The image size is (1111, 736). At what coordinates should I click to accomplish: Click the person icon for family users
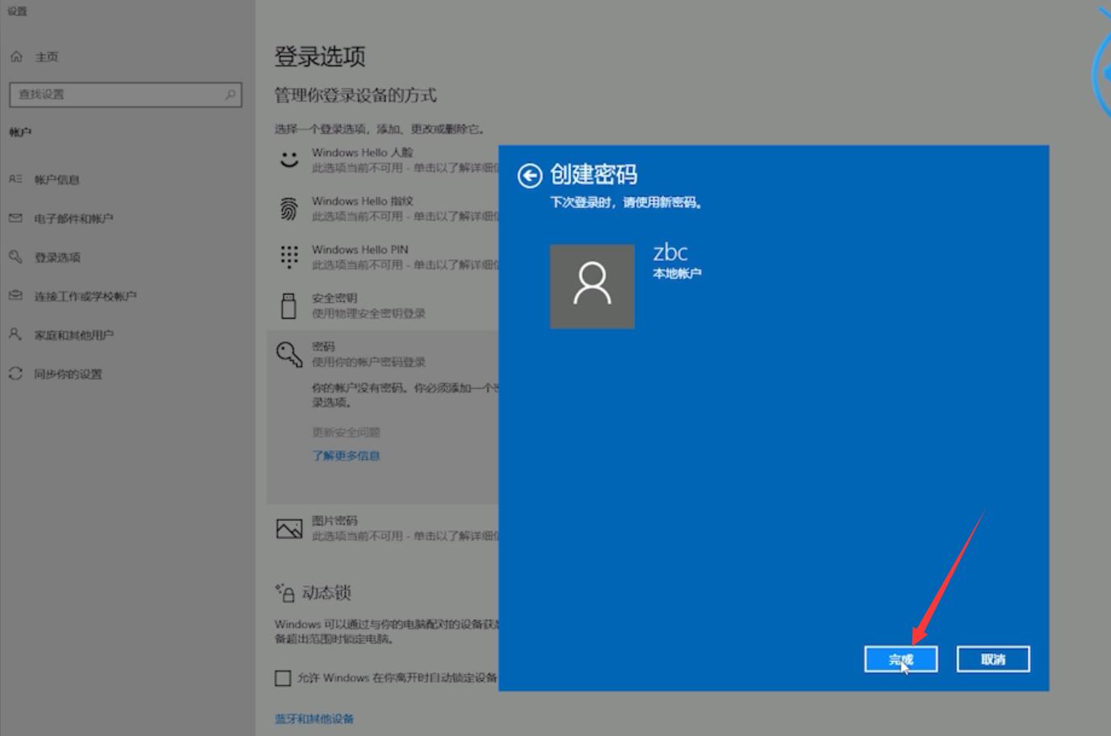tap(15, 333)
